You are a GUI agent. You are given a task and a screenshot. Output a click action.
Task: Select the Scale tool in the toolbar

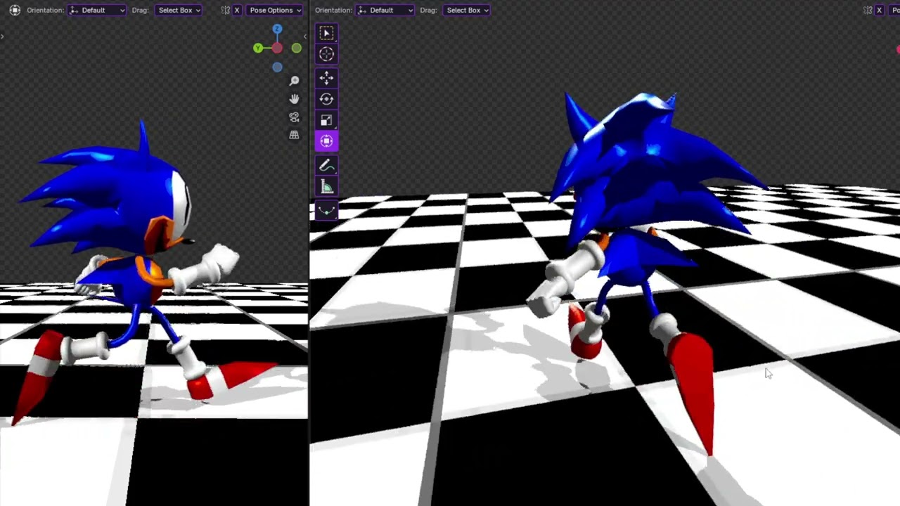326,120
